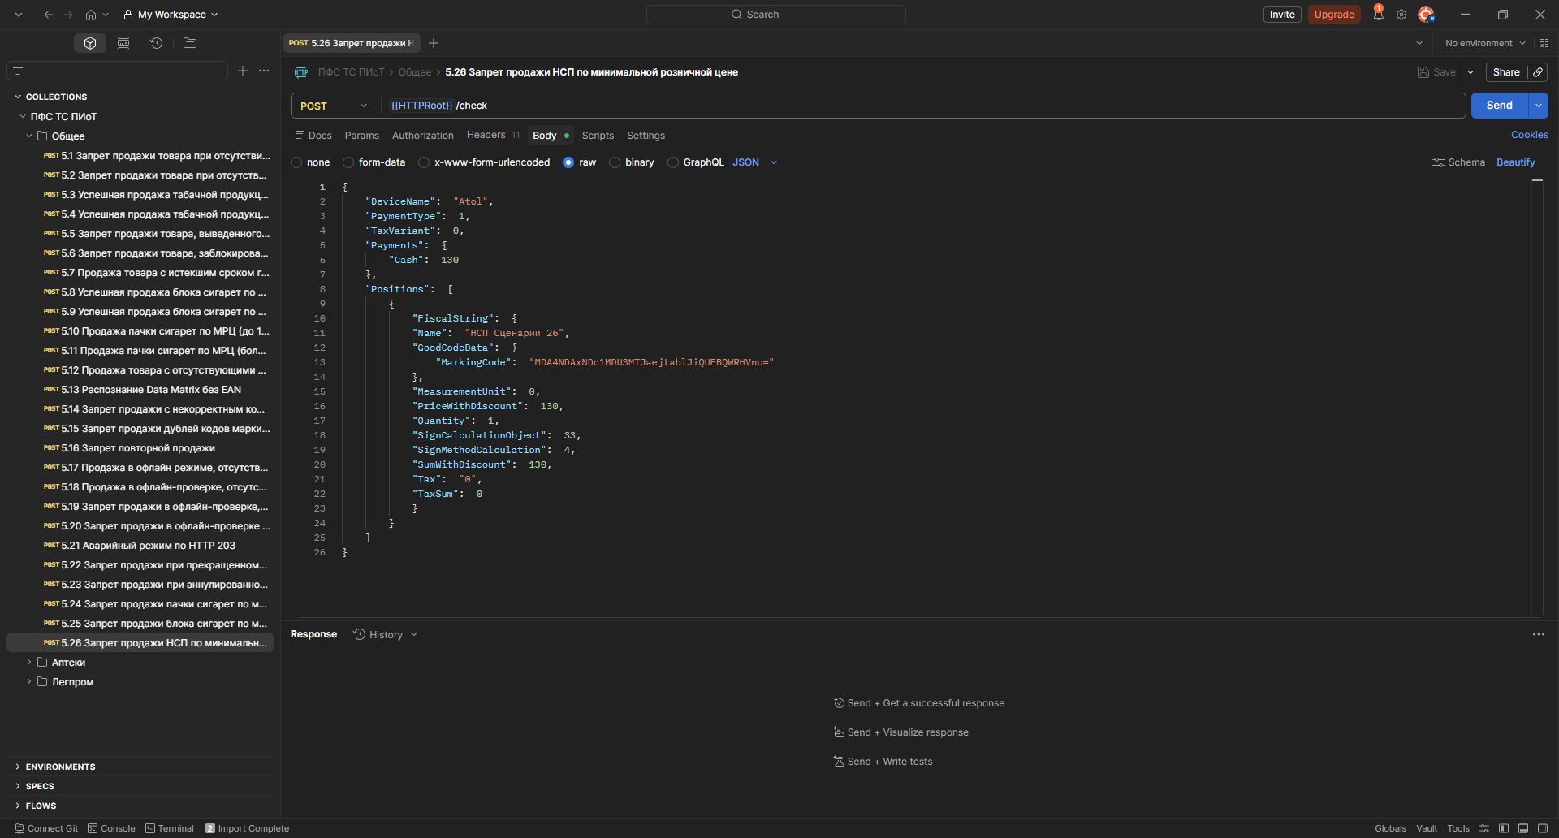Expand the FLOWS section
The image size is (1559, 838).
click(36, 806)
